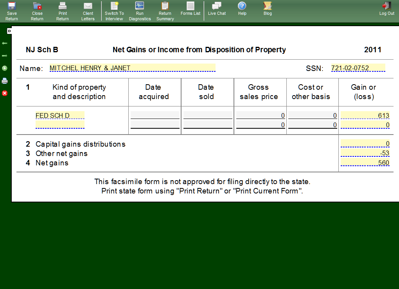
Task: Expand the sidebar with the double-arrow tab
Action: pyautogui.click(x=9, y=31)
